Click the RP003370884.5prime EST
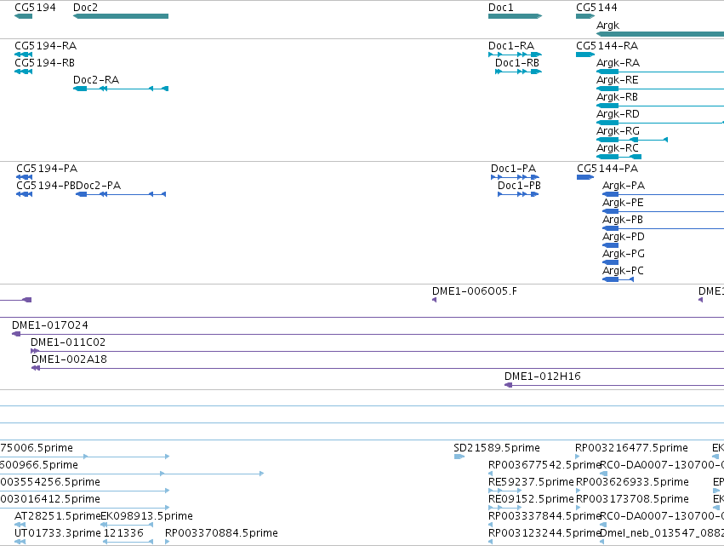The image size is (724, 546). (167, 542)
